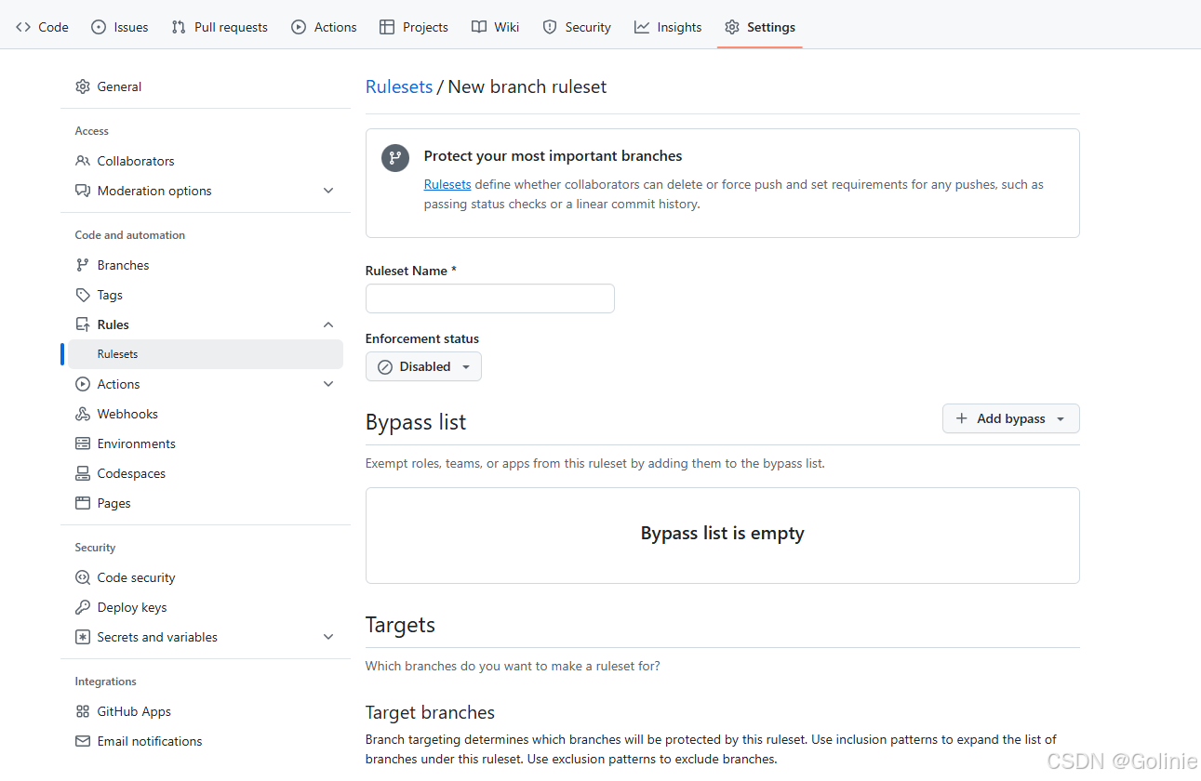
Task: Open the Pages settings
Action: click(x=206, y=503)
